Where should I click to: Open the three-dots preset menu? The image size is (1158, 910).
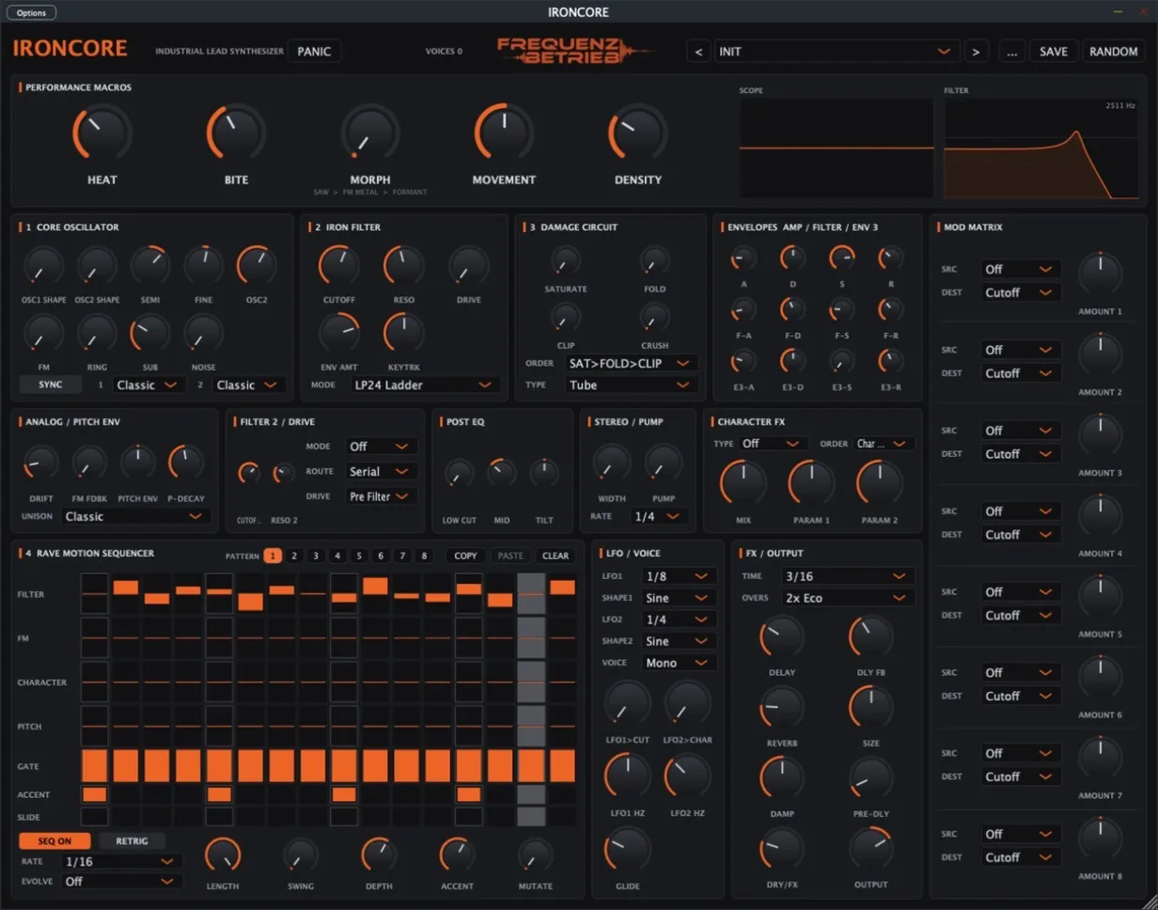pos(1011,51)
